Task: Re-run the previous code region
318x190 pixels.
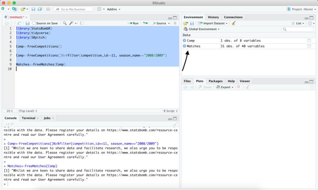Action: click(145, 23)
